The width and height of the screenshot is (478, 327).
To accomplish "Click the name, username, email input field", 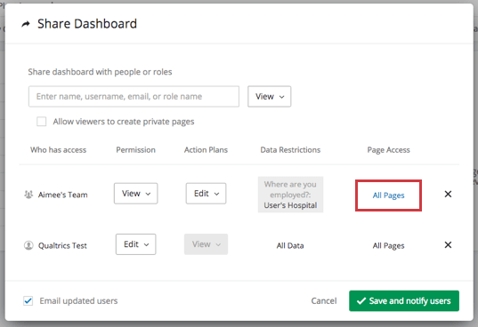I will (134, 97).
